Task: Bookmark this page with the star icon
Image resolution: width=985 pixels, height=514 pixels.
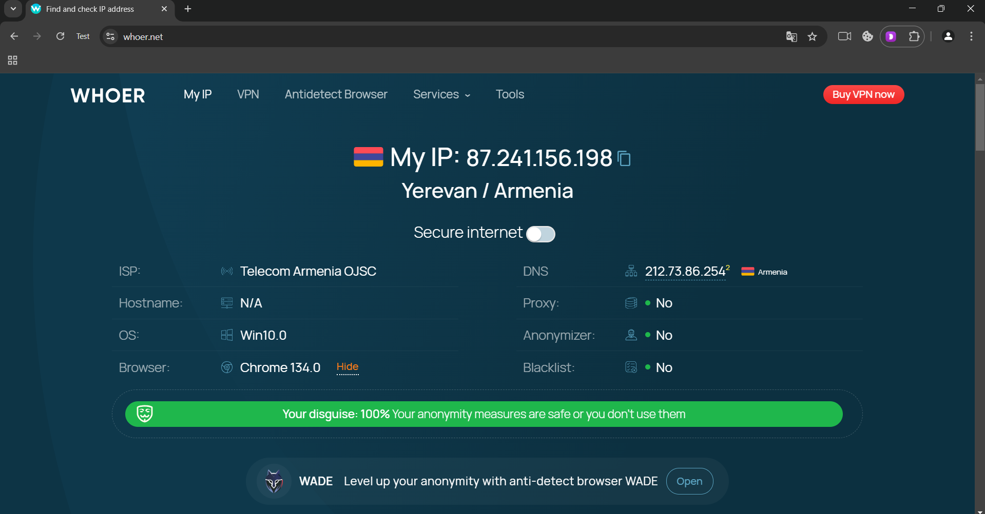Action: coord(812,36)
